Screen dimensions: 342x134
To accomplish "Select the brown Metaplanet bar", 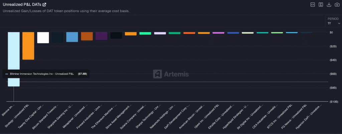I will tap(87, 36).
